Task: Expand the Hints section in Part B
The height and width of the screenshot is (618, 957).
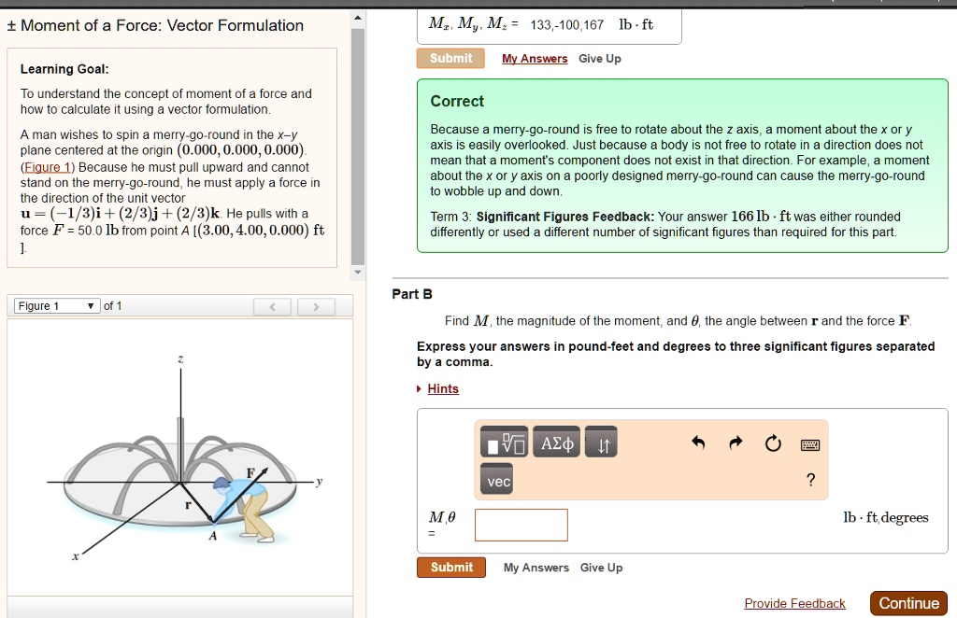Action: pyautogui.click(x=443, y=388)
